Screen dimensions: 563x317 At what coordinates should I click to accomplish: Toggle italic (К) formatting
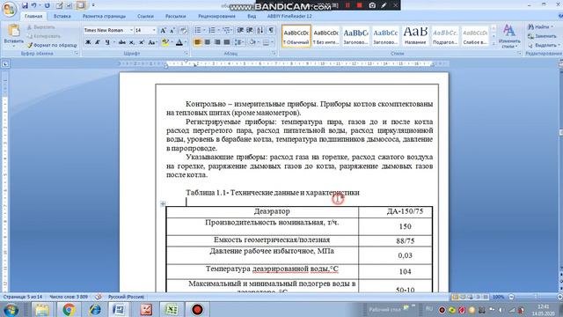point(98,42)
